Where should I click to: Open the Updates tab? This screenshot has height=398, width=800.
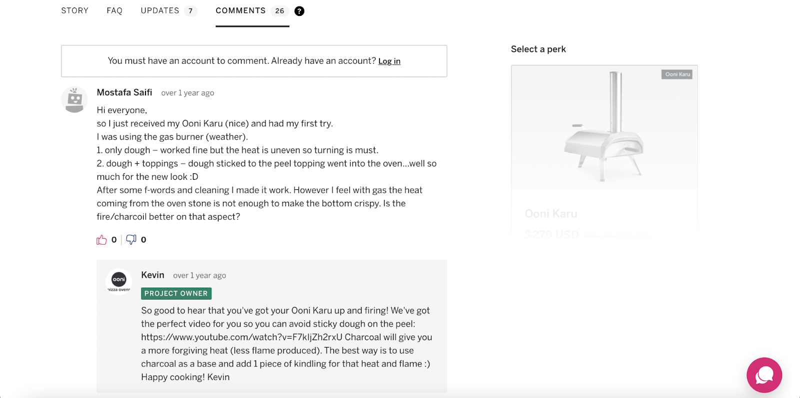[x=160, y=11]
